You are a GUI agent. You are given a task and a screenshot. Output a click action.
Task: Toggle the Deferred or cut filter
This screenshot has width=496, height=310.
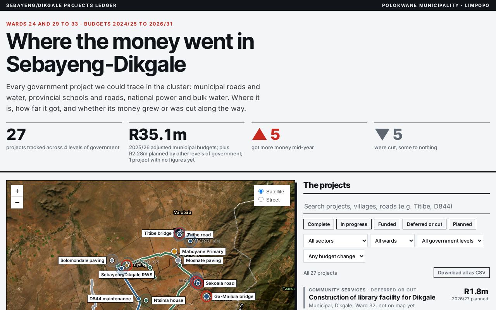[x=424, y=224]
